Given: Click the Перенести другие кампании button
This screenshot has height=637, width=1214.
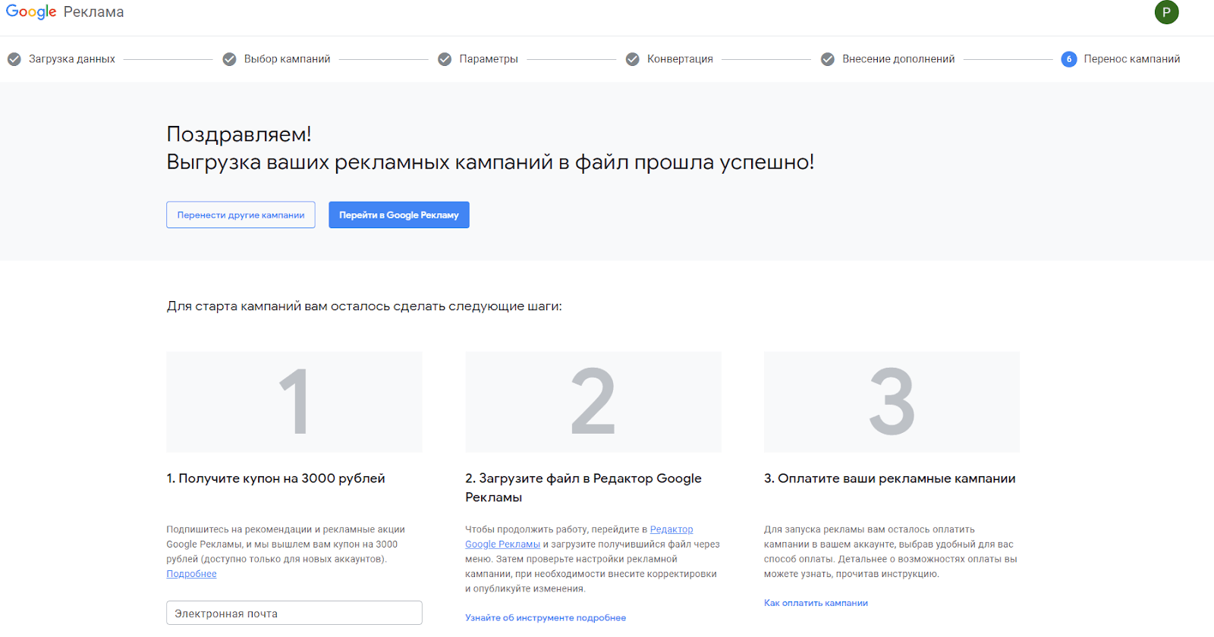Looking at the screenshot, I should 241,215.
